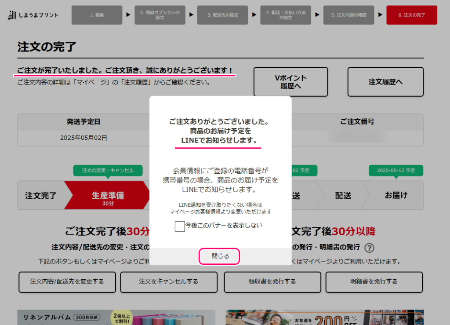Click 注文をキャンセルする button
The height and width of the screenshot is (325, 450).
pyautogui.click(x=169, y=282)
